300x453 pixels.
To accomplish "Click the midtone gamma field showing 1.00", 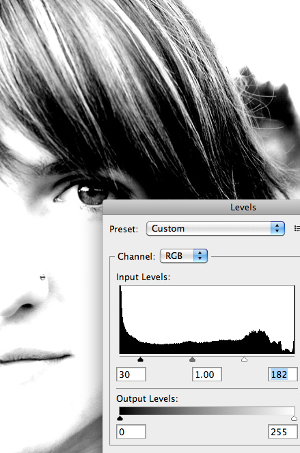I will tap(207, 374).
